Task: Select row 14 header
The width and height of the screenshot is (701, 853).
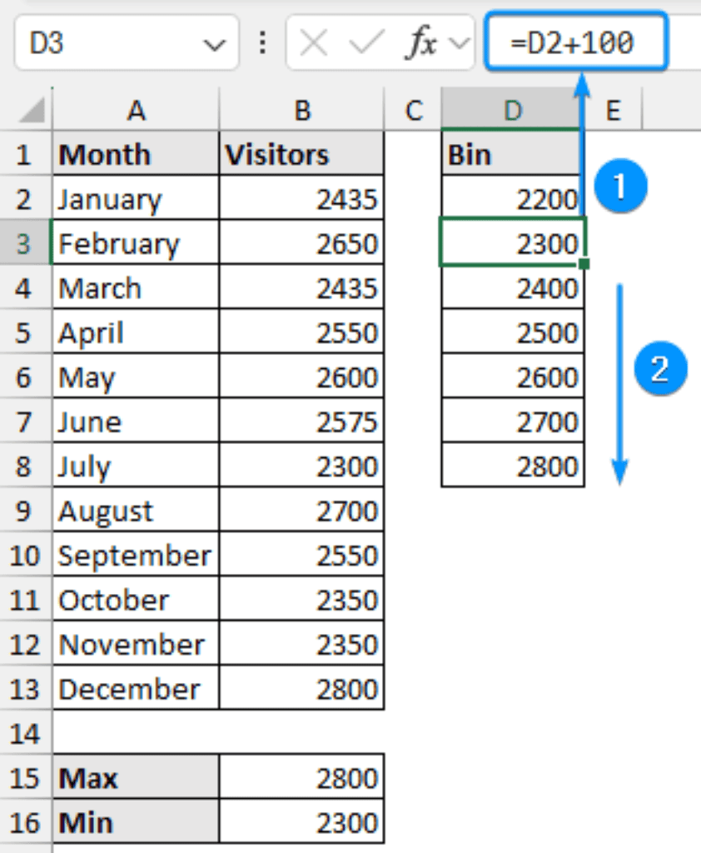Action: (26, 735)
